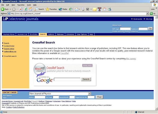Refresh the page using the green refresh icon

pyautogui.click(x=26, y=9)
